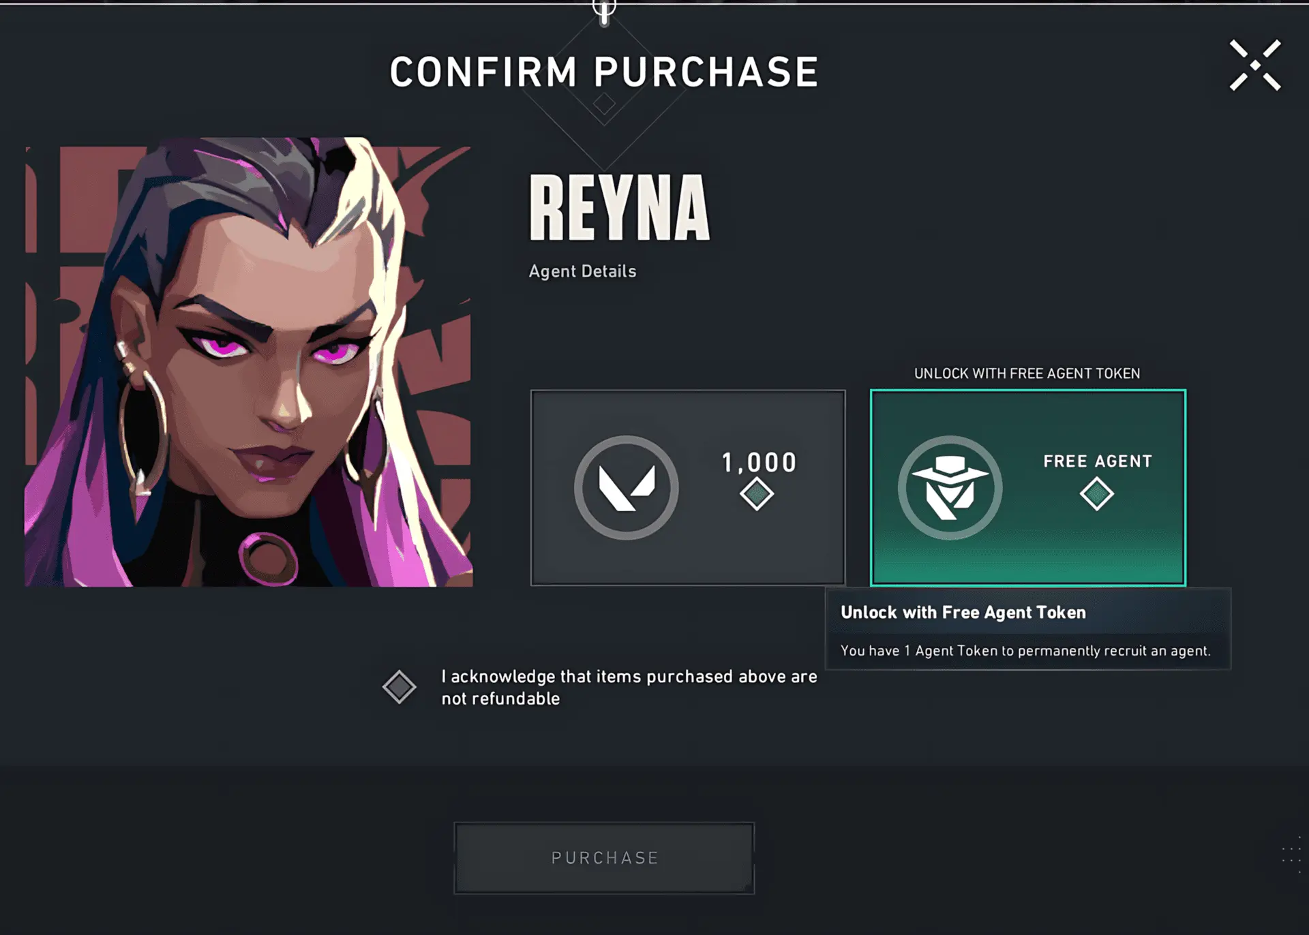Screen dimensions: 1309x935
Task: Click the Valorant Points currency icon
Action: [x=626, y=488]
